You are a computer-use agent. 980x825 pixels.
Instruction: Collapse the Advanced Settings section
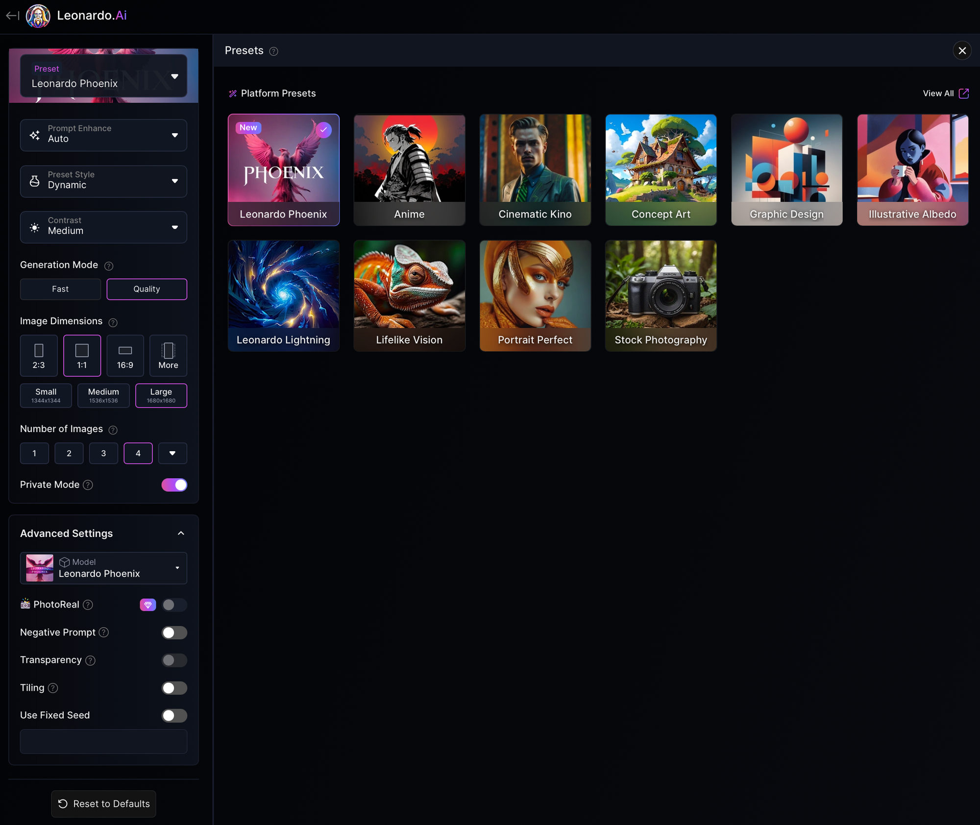[181, 533]
